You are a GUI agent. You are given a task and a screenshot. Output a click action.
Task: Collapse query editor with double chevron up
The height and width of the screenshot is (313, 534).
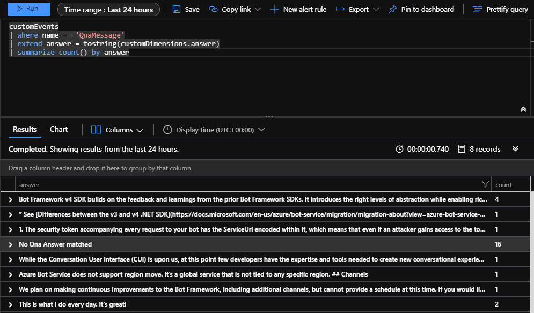click(x=523, y=109)
